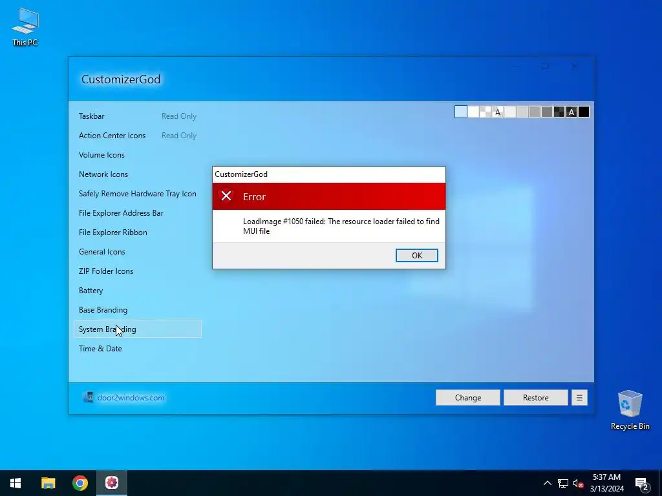Pick the light blue background swatch

pos(461,112)
